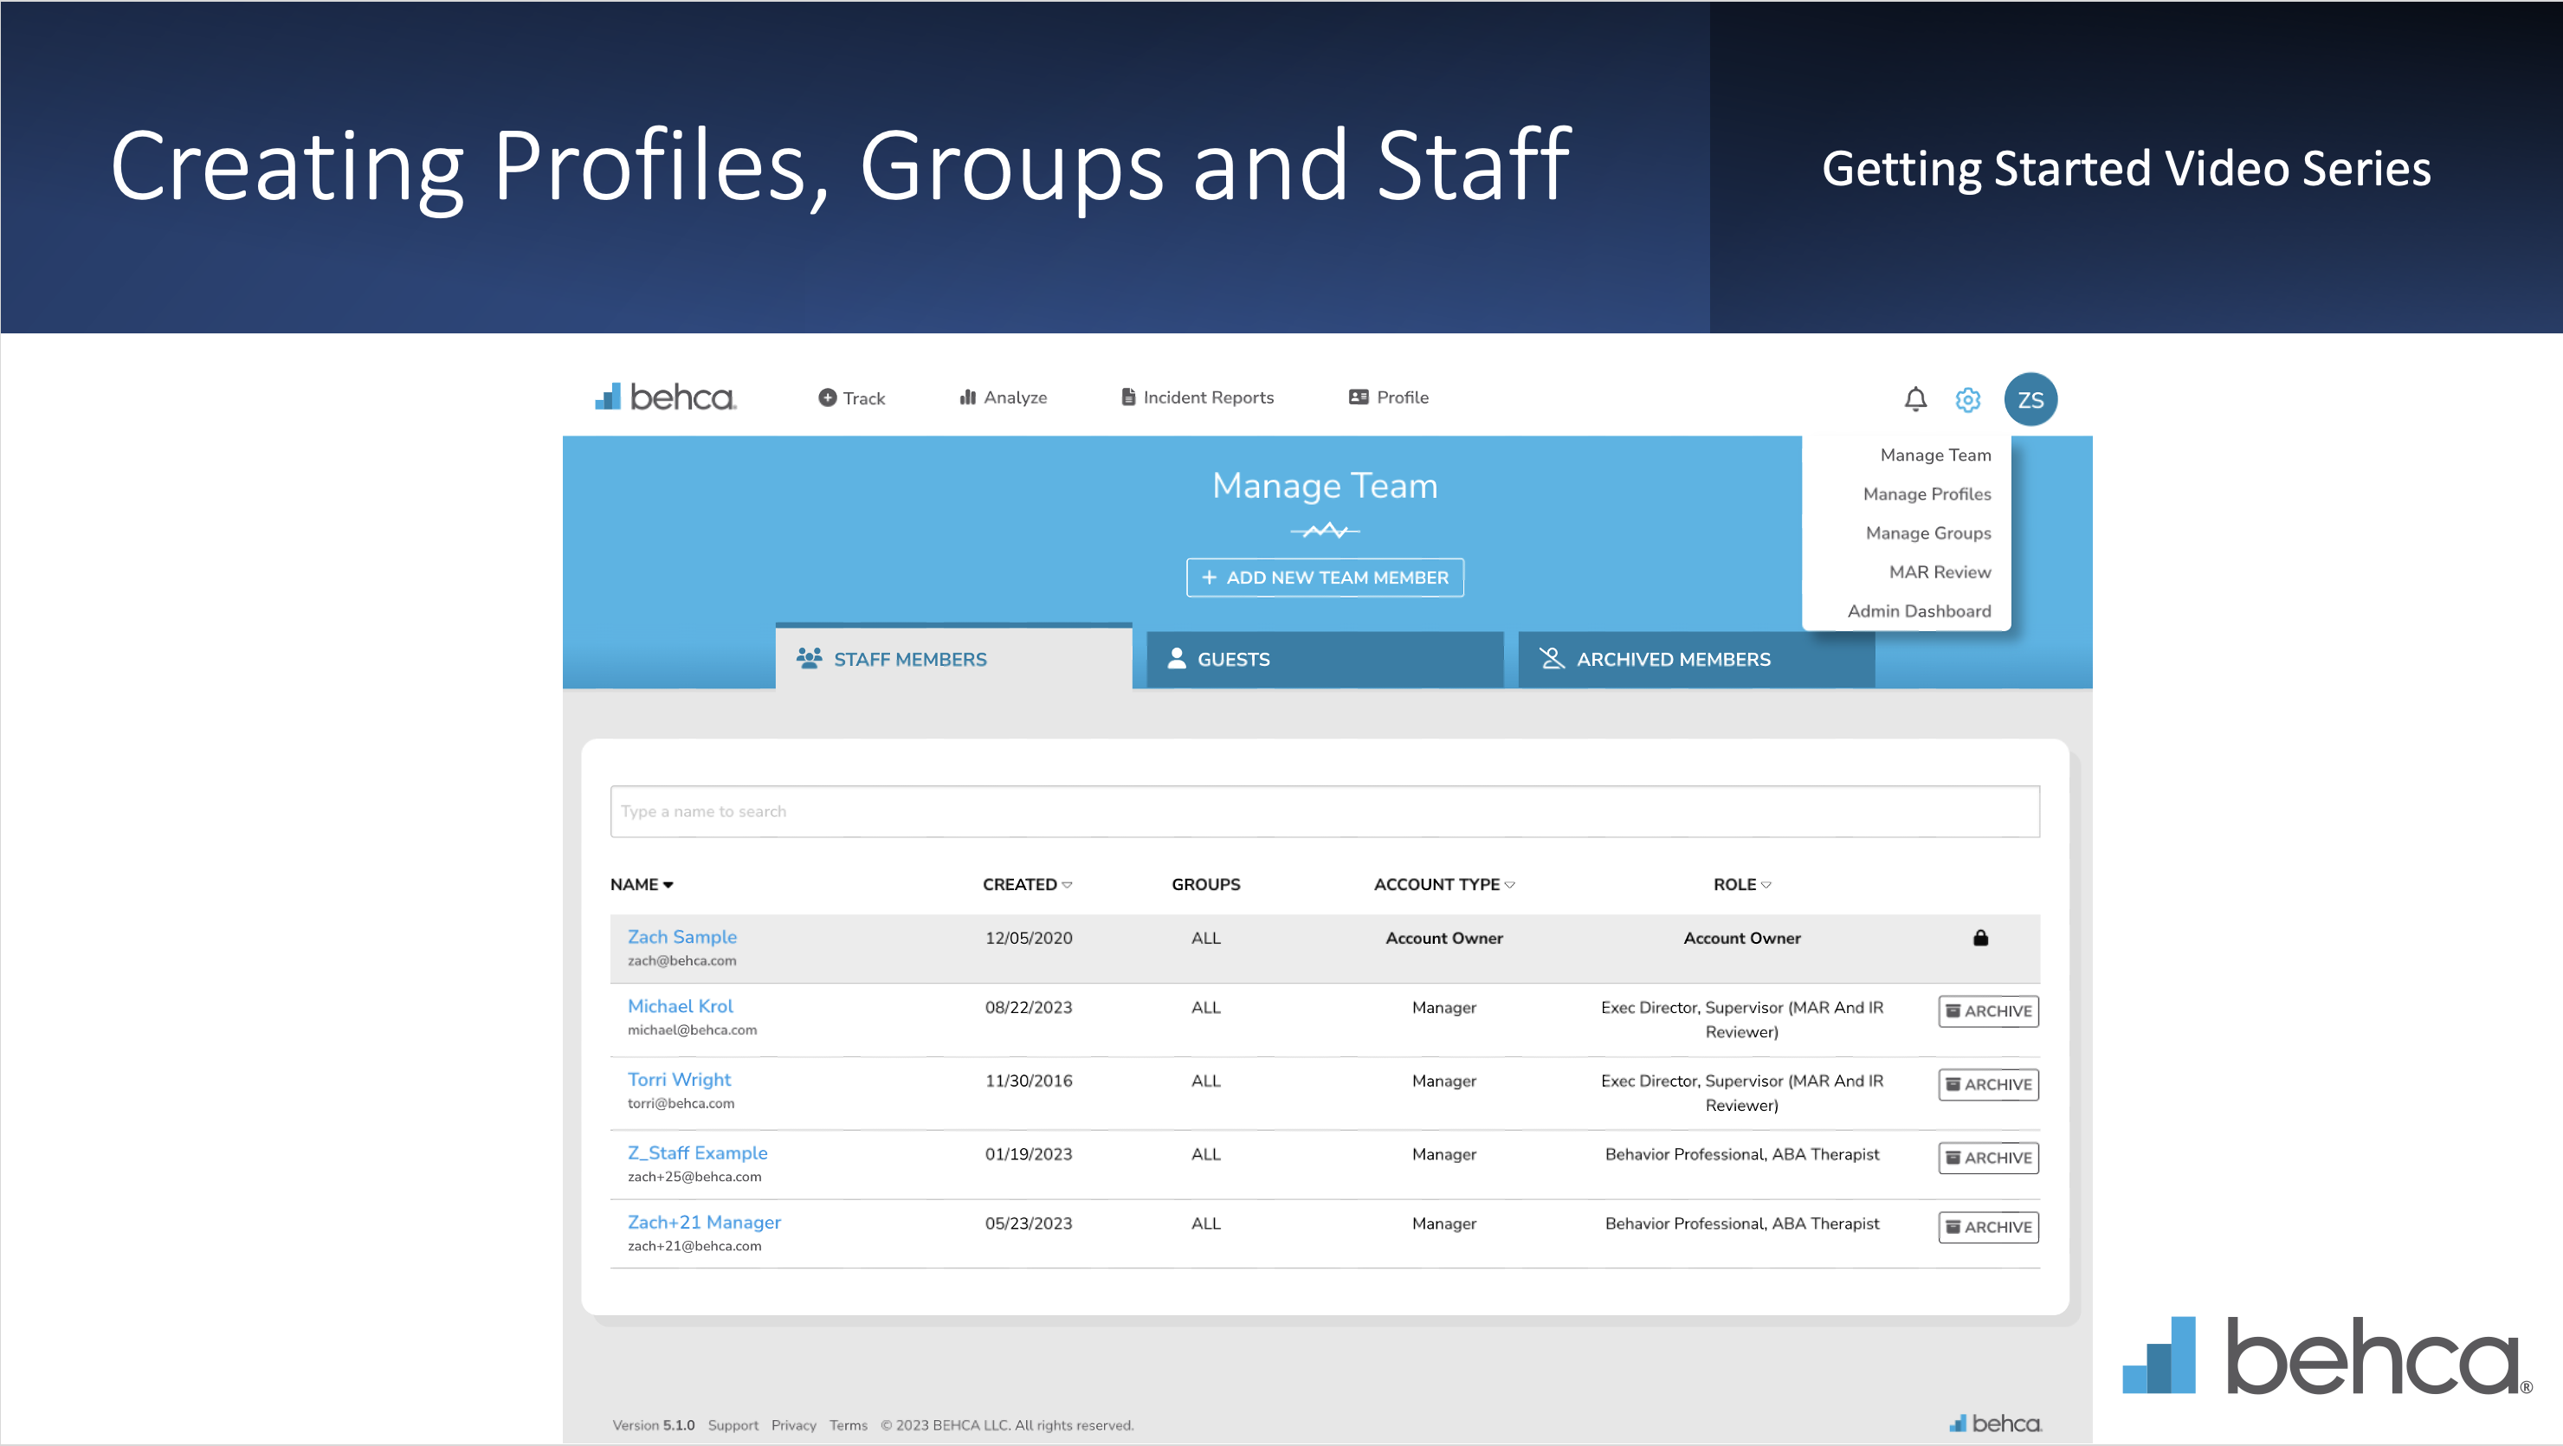
Task: Open the settings gear menu
Action: coord(1967,399)
